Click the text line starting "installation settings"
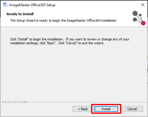 pos(57,43)
